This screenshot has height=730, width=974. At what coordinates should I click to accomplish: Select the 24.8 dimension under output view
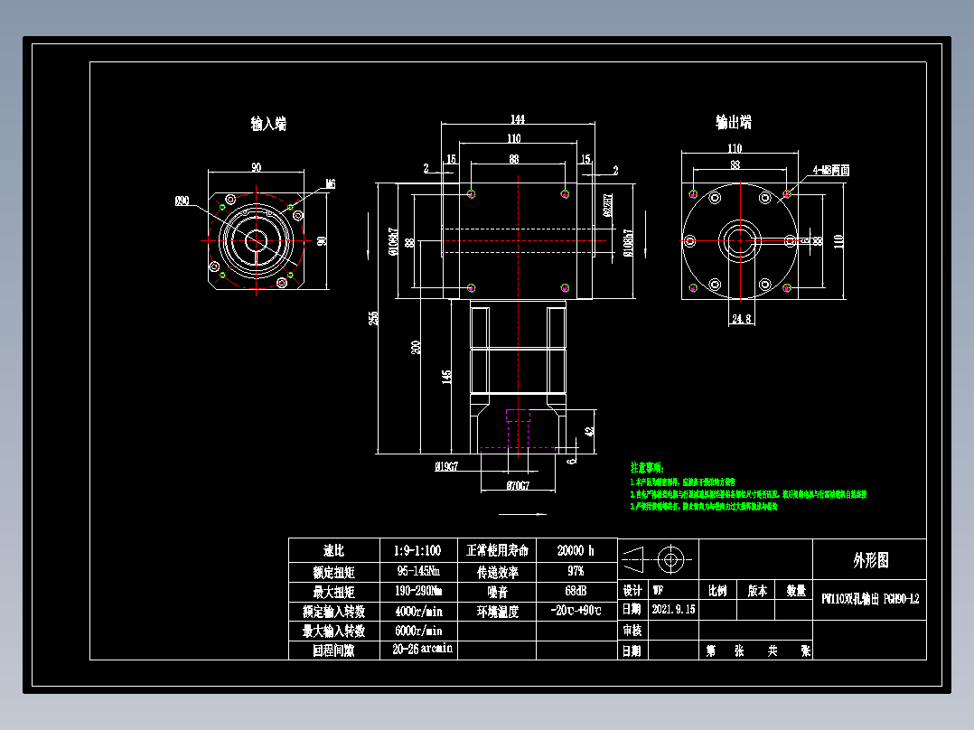[x=743, y=319]
